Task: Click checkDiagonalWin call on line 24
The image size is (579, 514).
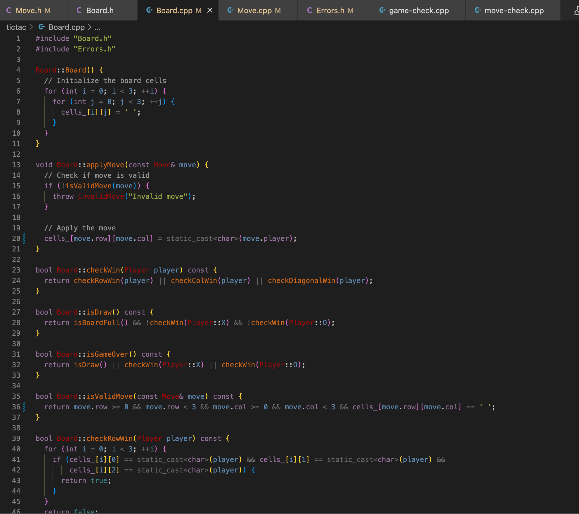Action: coord(301,281)
